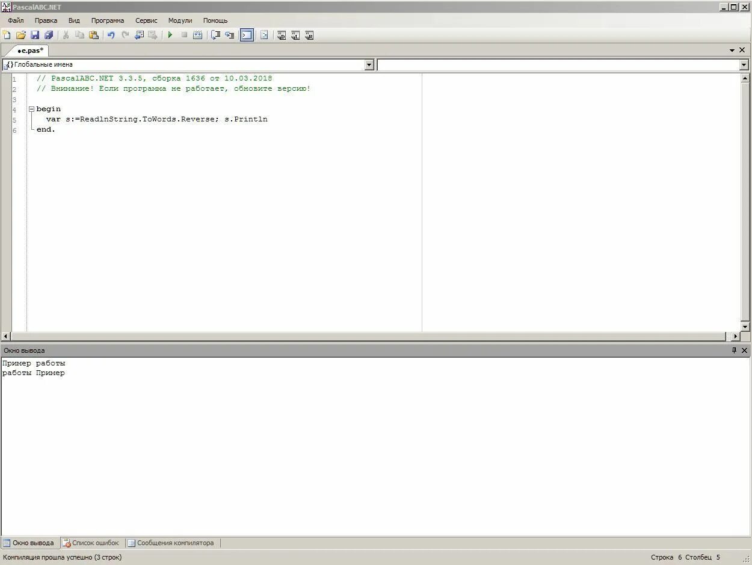752x565 pixels.
Task: Close the Окно вывода panel
Action: tap(744, 350)
